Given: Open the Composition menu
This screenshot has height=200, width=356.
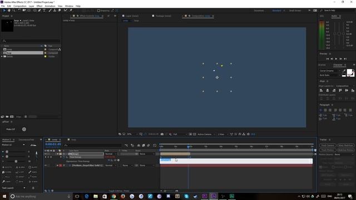Looking at the screenshot, I should point(20,6).
